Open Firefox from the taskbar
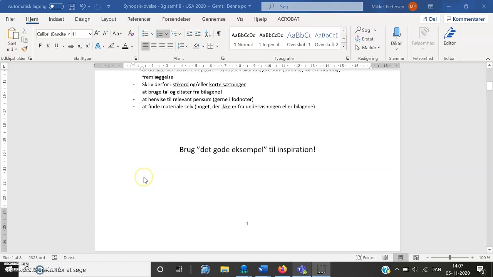493x277 pixels. [x=282, y=270]
